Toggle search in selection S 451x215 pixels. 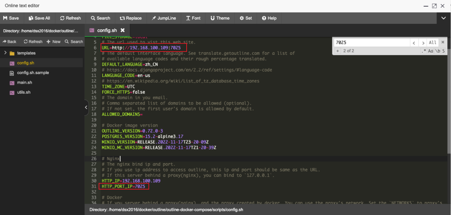click(x=443, y=51)
